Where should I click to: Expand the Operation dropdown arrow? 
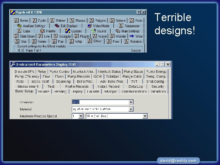click(131, 102)
